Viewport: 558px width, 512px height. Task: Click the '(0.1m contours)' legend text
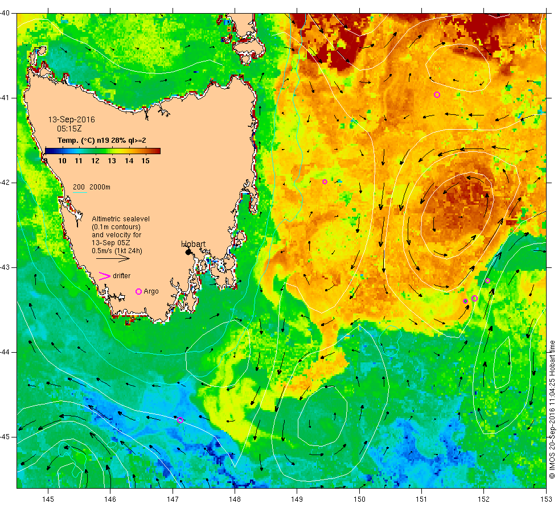pos(116,227)
